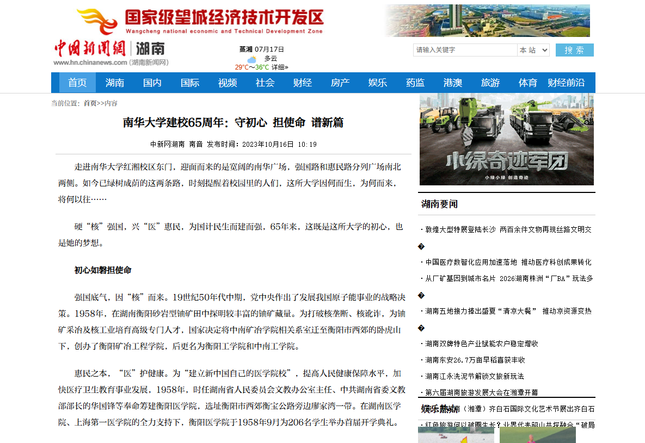Viewport: 645px width, 443px height.
Task: Click the 小绿奇迹军团 advertisement image
Action: (506, 139)
